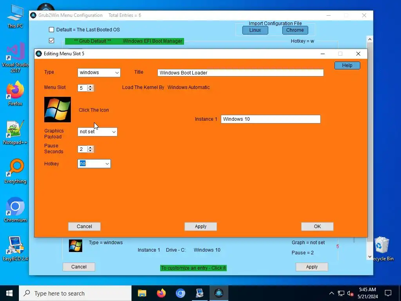
Task: Click the Chrome import configuration button
Action: [x=295, y=30]
